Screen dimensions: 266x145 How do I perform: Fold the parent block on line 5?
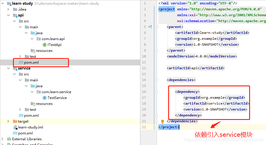157,27
